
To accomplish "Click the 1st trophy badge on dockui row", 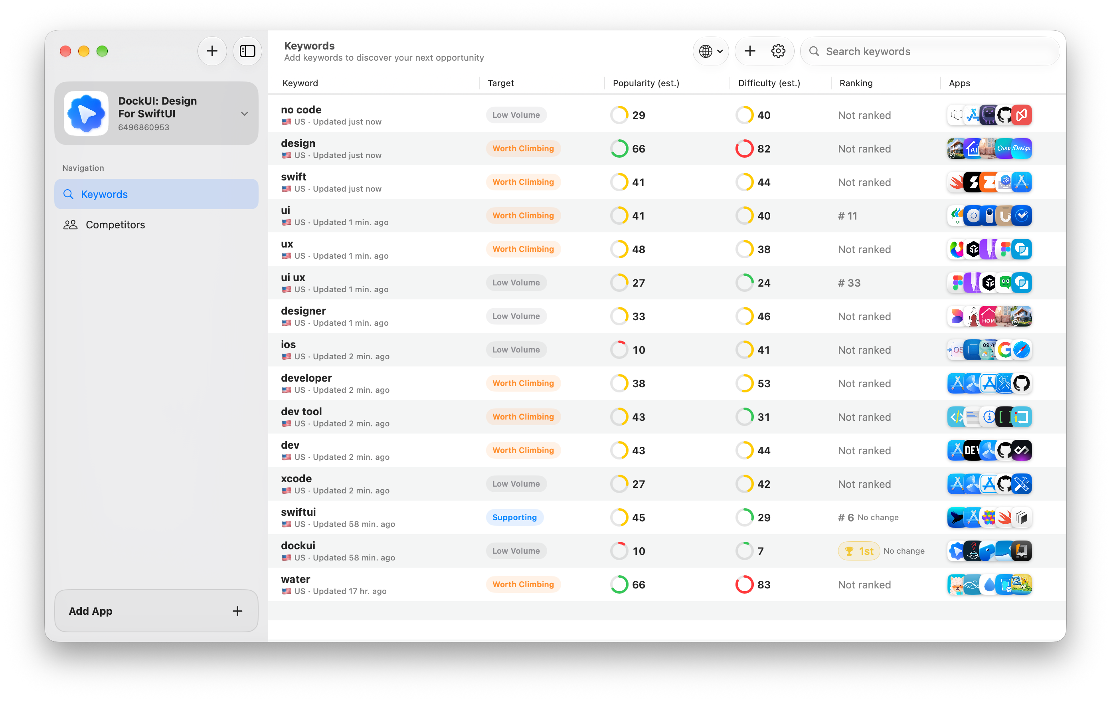I will coord(859,551).
